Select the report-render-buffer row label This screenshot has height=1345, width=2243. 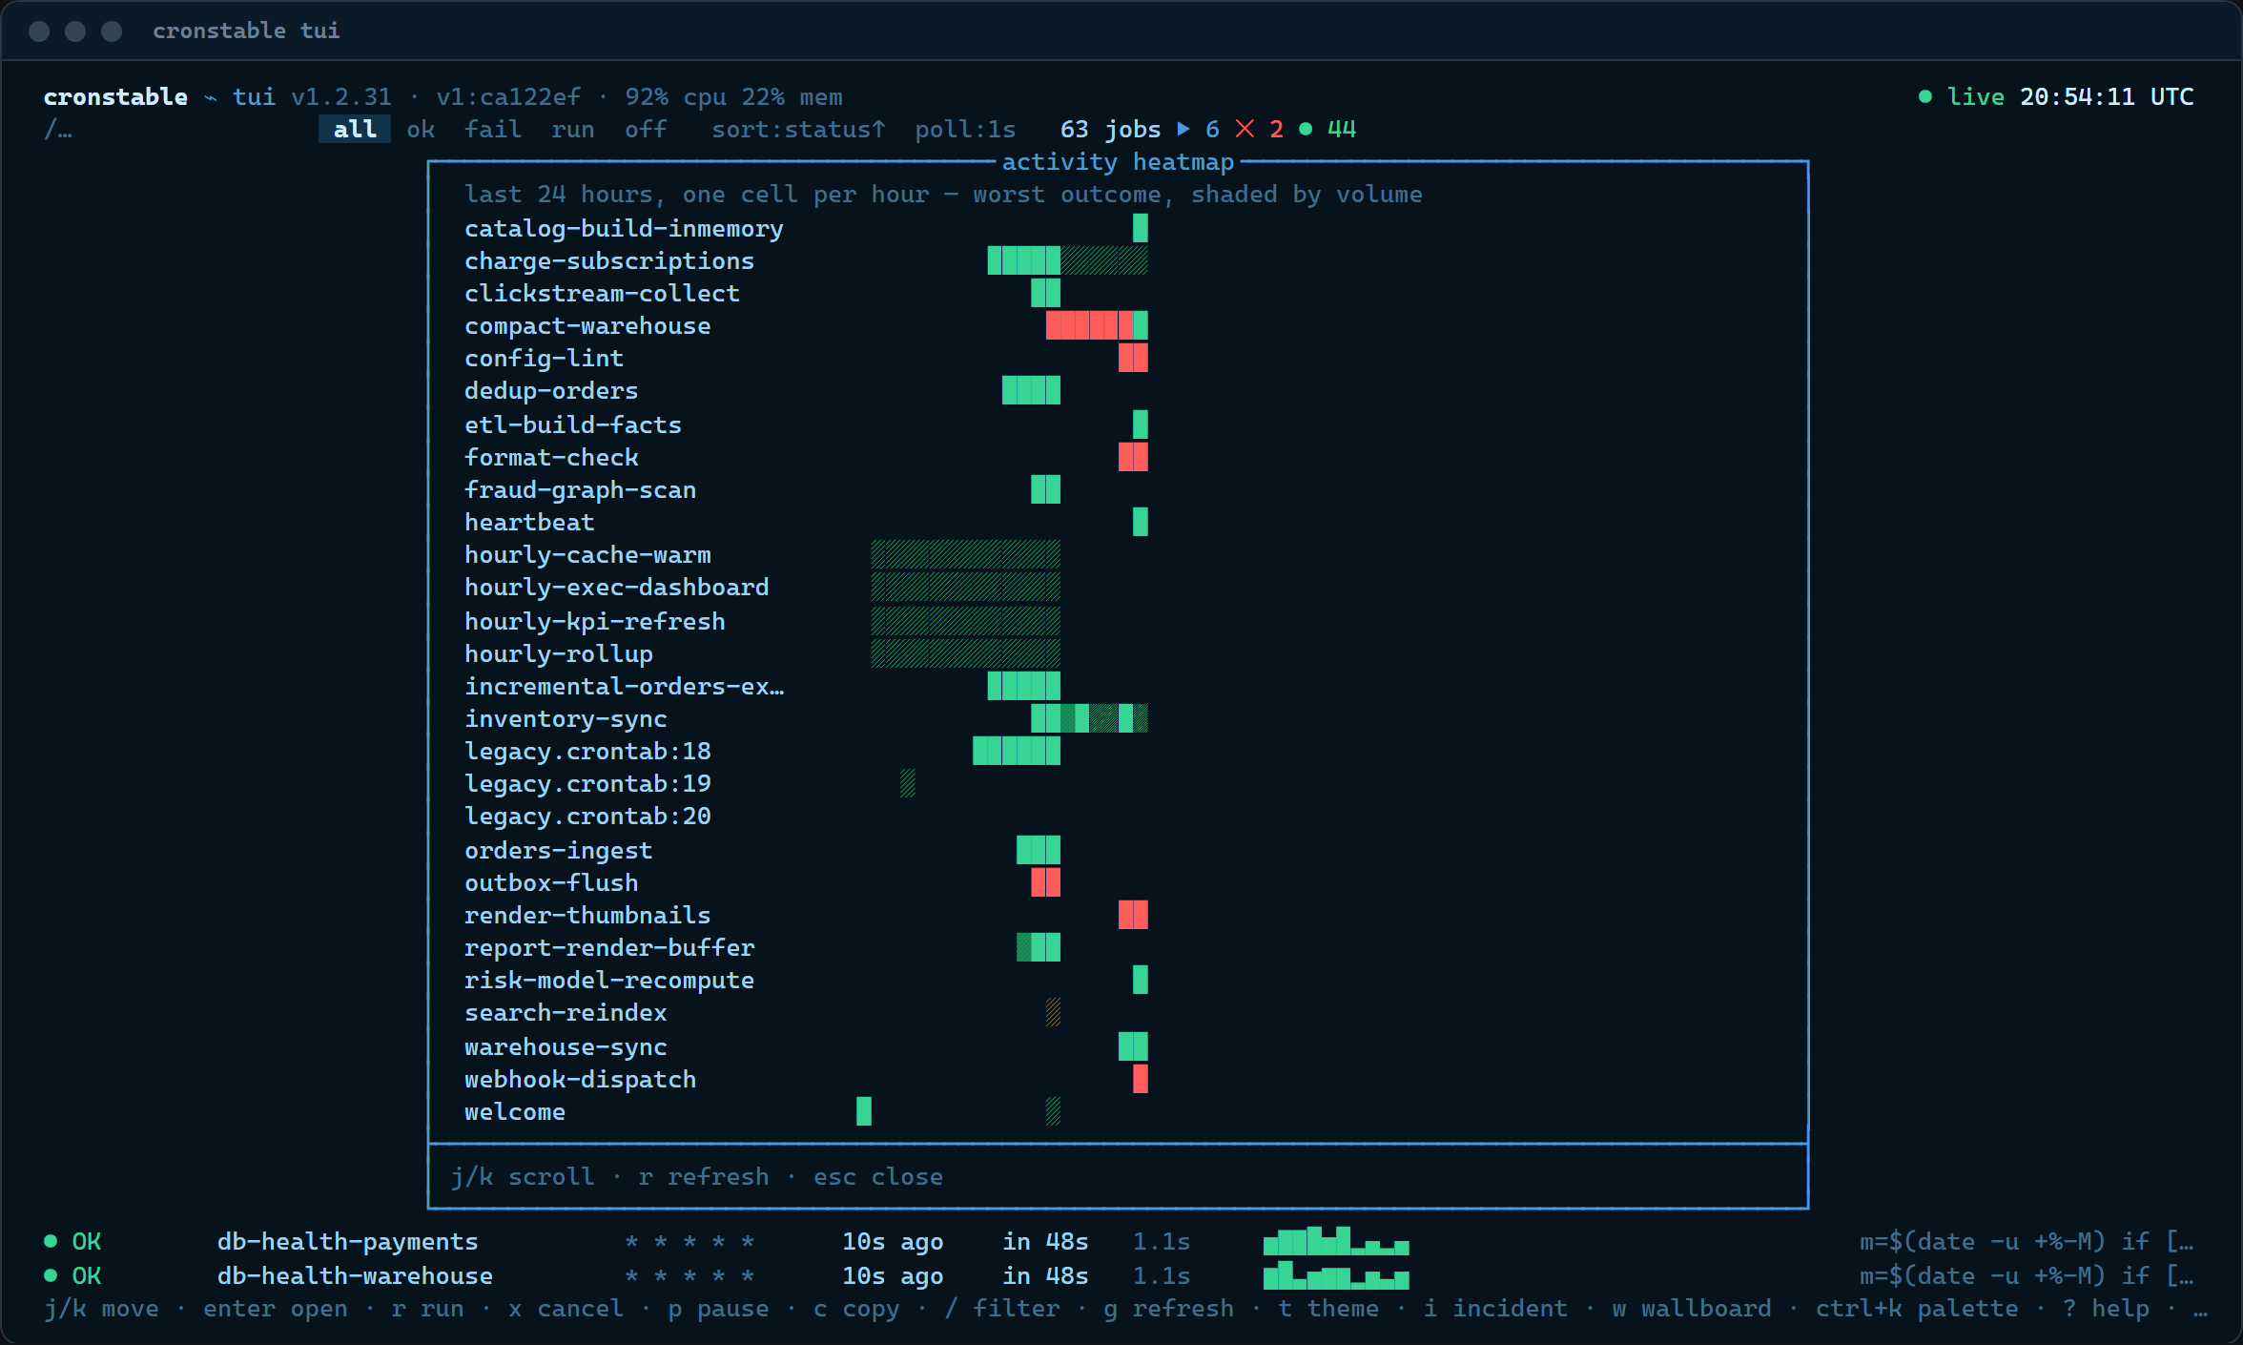(x=609, y=947)
